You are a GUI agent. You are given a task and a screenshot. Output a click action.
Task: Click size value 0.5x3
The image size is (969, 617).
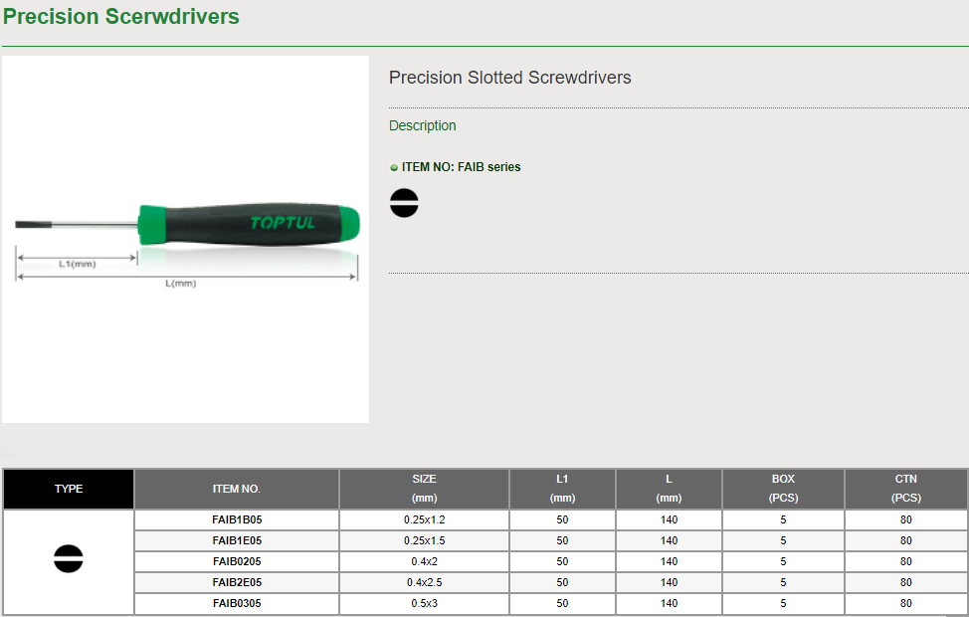(x=425, y=603)
